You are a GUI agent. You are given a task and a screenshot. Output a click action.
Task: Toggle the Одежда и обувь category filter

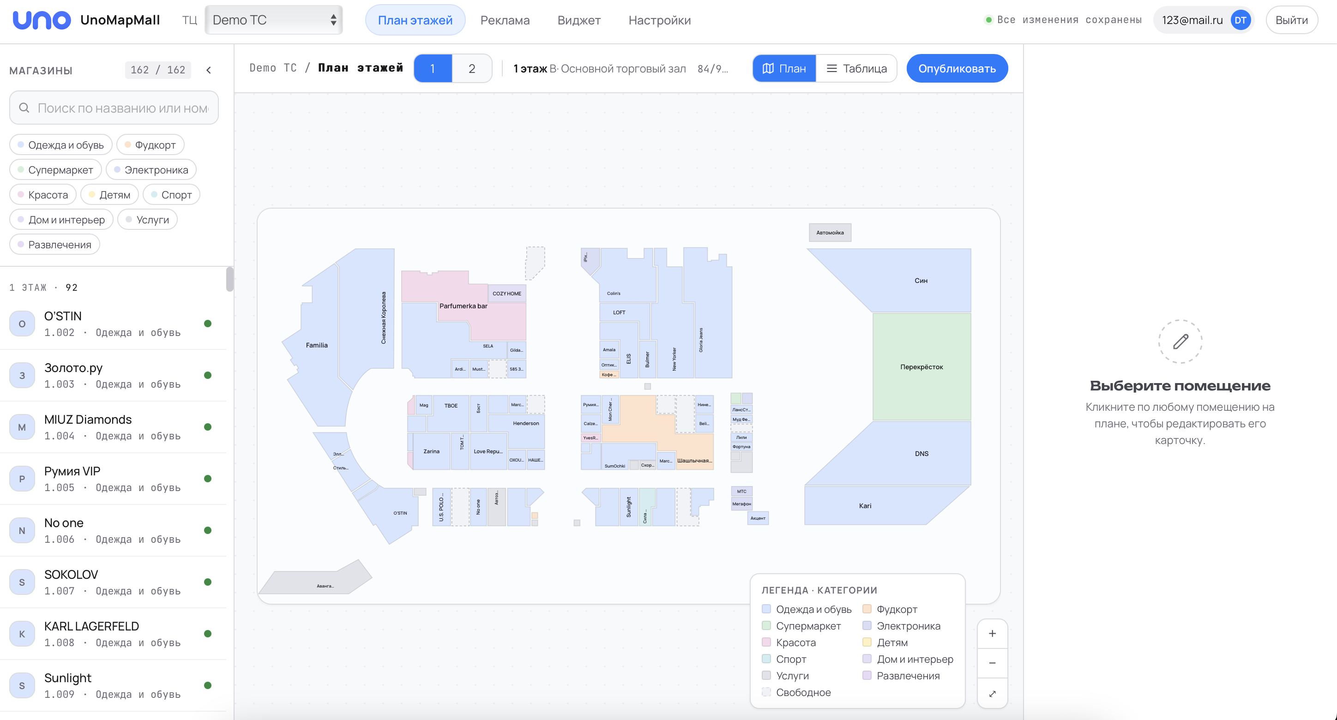61,145
